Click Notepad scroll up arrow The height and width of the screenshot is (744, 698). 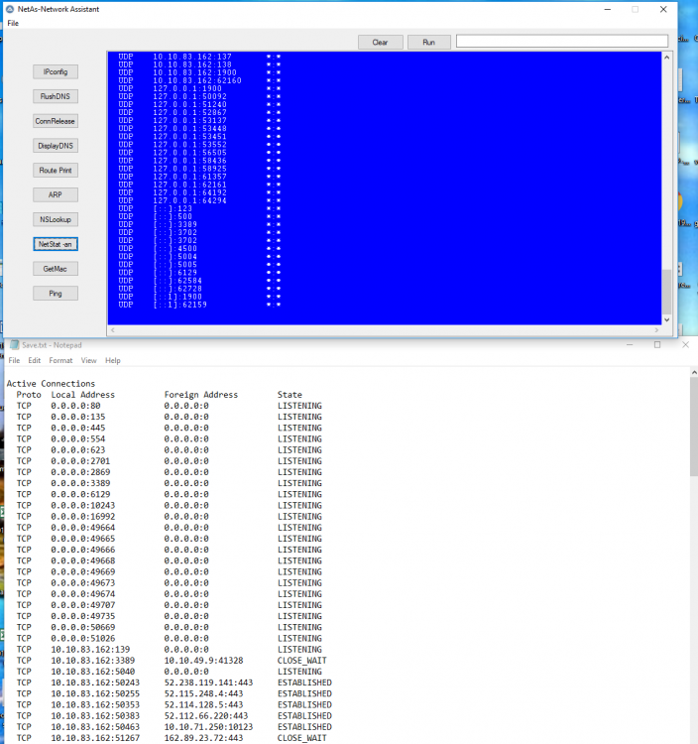click(694, 373)
